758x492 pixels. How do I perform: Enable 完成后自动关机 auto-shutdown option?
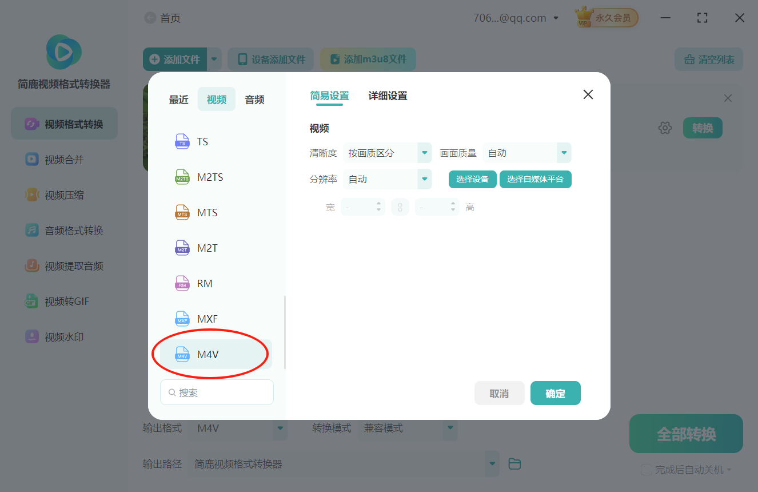tap(646, 469)
